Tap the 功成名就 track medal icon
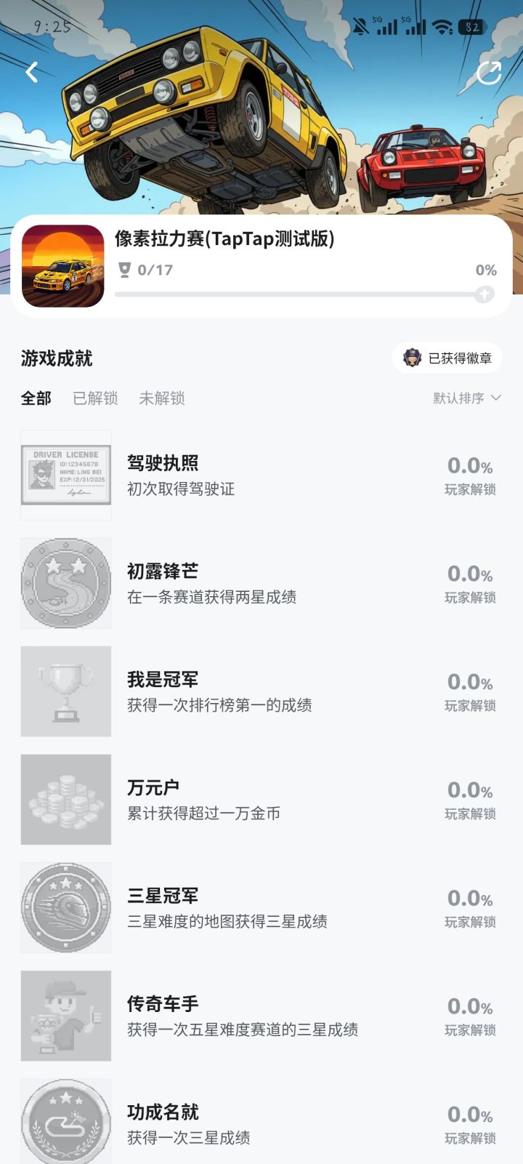This screenshot has width=523, height=1164. 66,1122
